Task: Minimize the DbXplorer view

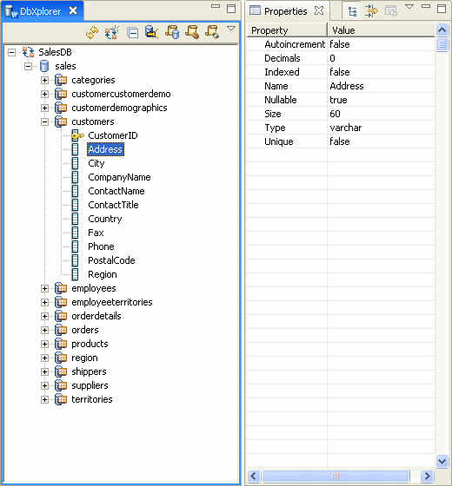Action: point(216,6)
